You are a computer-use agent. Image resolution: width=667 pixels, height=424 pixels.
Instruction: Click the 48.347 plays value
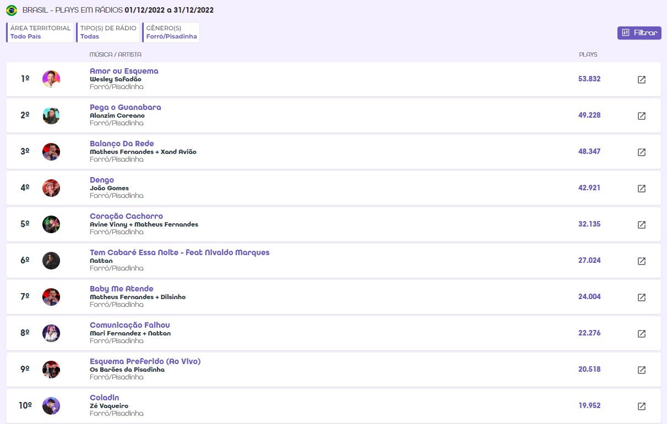point(589,152)
